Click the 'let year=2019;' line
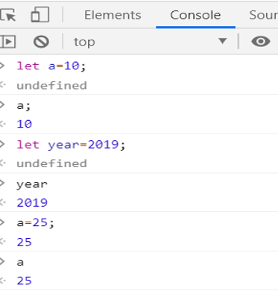Image resolution: width=278 pixels, height=291 pixels. coord(71,145)
